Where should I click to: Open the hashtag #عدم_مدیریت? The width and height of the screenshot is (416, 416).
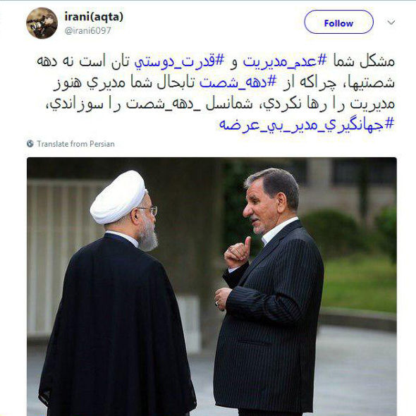285,62
